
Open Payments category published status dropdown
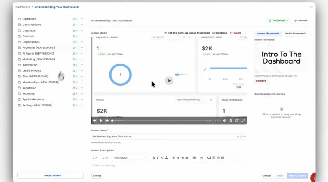point(75,48)
